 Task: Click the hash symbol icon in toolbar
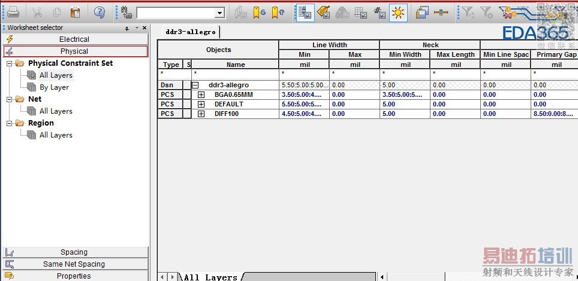click(x=380, y=13)
